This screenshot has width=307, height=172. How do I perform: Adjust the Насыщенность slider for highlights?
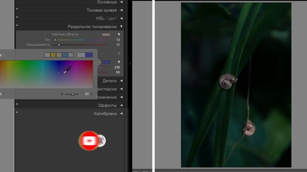pyautogui.click(x=79, y=45)
